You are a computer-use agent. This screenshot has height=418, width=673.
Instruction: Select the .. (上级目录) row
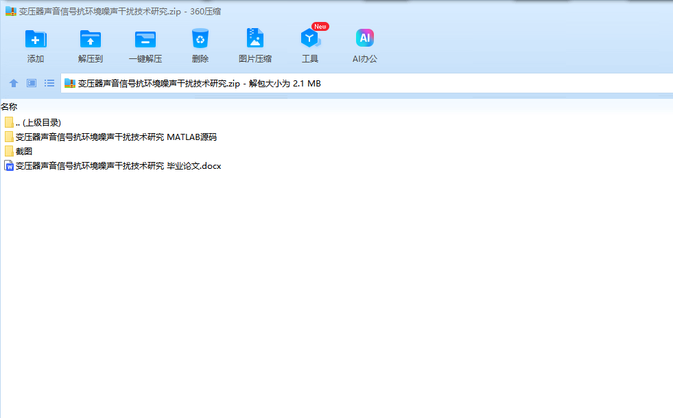coord(38,122)
